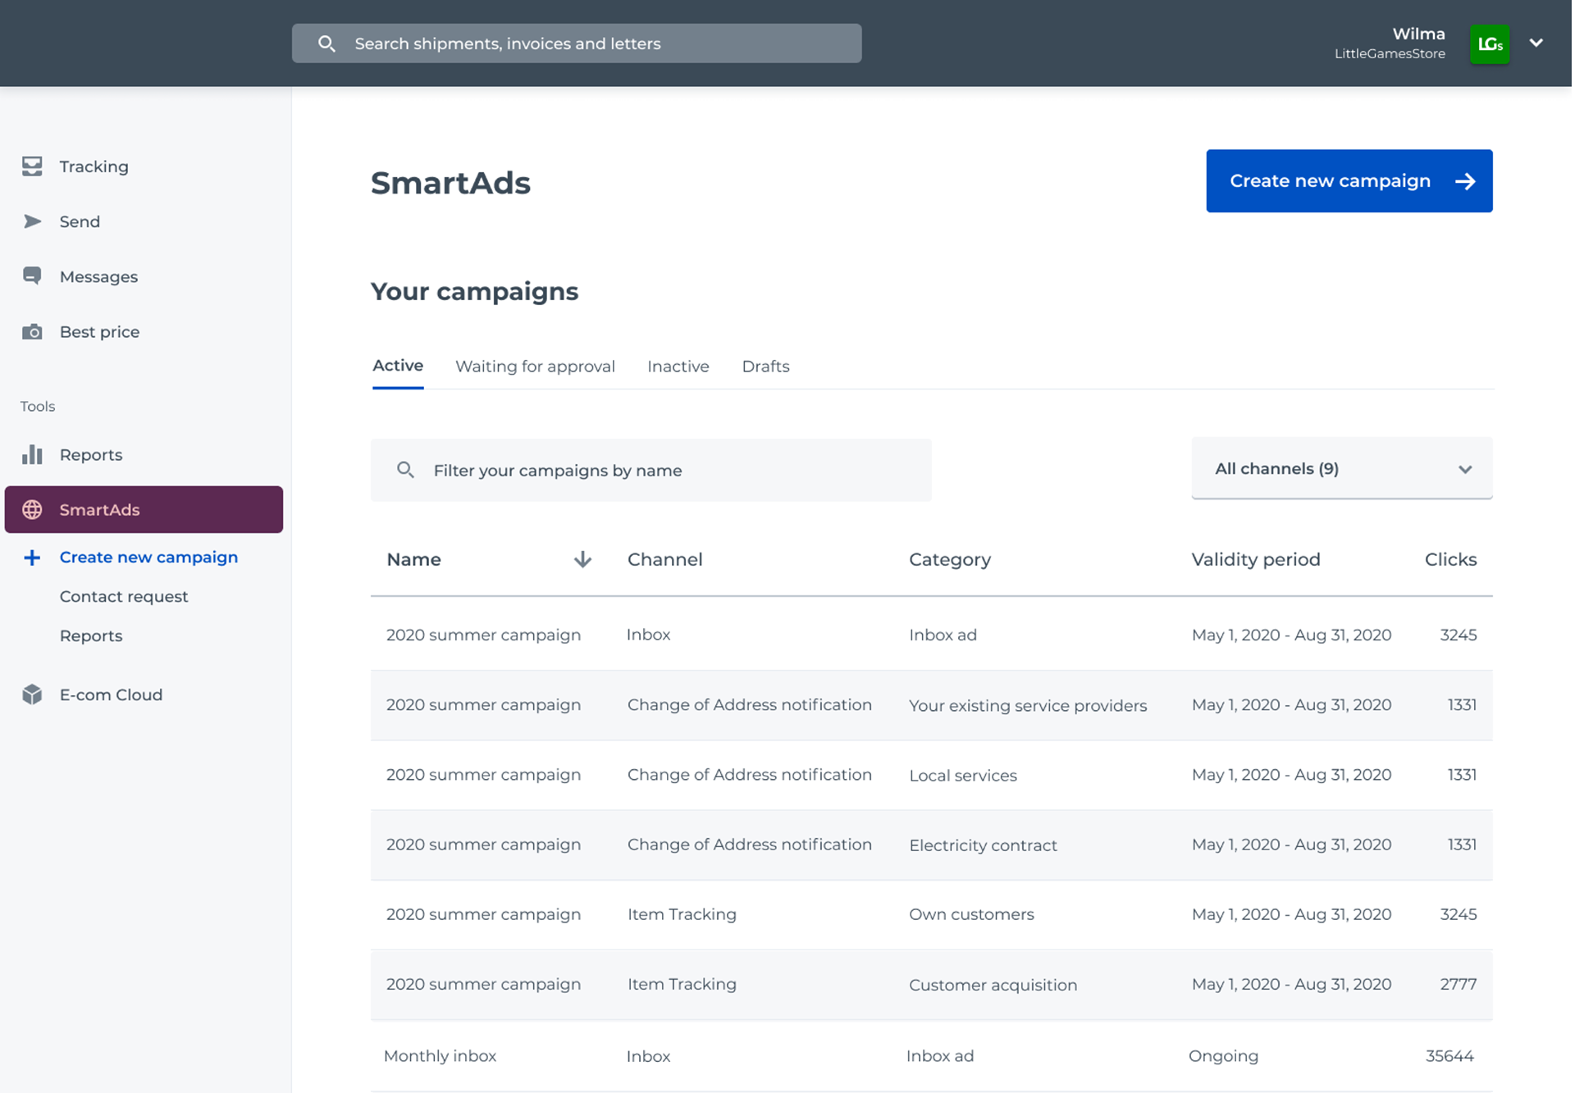Click the Send paper-plane icon

[32, 221]
